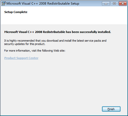Click Finish to exit setup
The image size is (128, 116).
(x=111, y=109)
